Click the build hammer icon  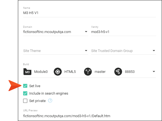coord(118,71)
